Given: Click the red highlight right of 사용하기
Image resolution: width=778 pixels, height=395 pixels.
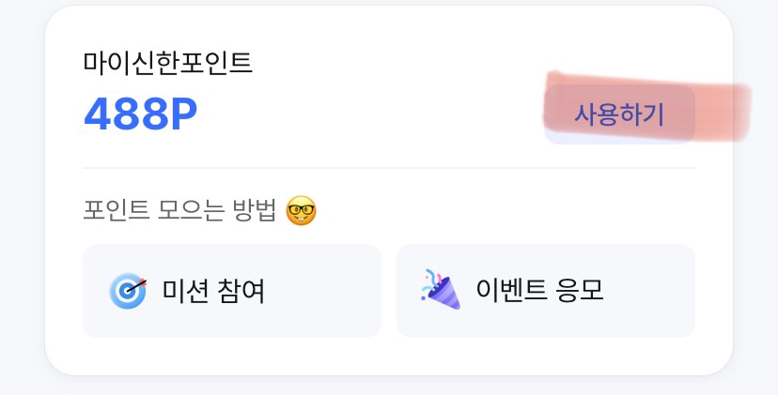Looking at the screenshot, I should (722, 113).
